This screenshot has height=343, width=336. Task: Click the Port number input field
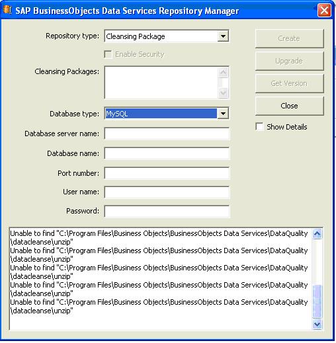click(167, 173)
